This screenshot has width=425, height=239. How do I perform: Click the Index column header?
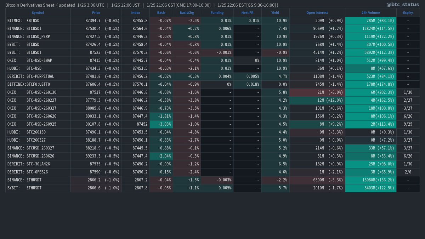click(136, 13)
